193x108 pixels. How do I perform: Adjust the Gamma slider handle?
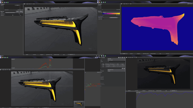coord(13,15)
